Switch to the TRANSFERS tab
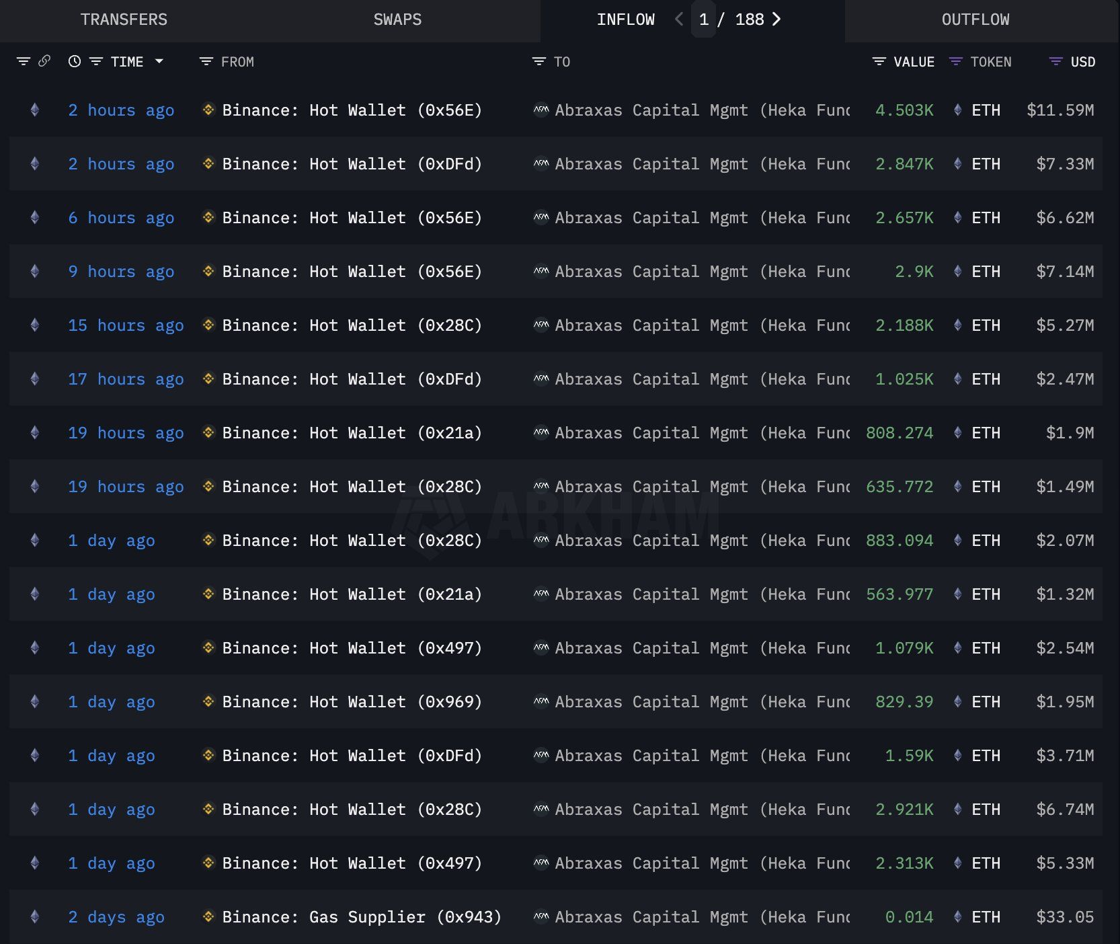This screenshot has height=944, width=1120. tap(124, 19)
